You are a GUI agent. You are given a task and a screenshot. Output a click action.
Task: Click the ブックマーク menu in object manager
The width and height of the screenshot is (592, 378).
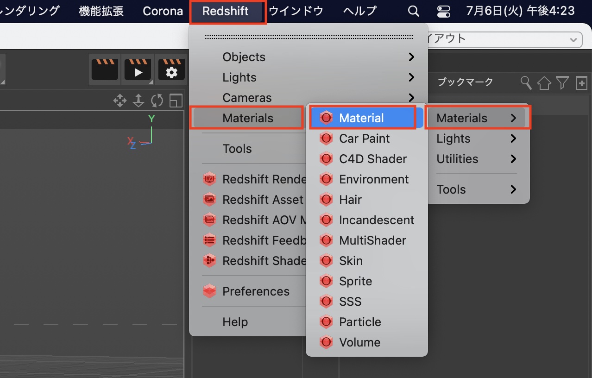click(x=465, y=82)
